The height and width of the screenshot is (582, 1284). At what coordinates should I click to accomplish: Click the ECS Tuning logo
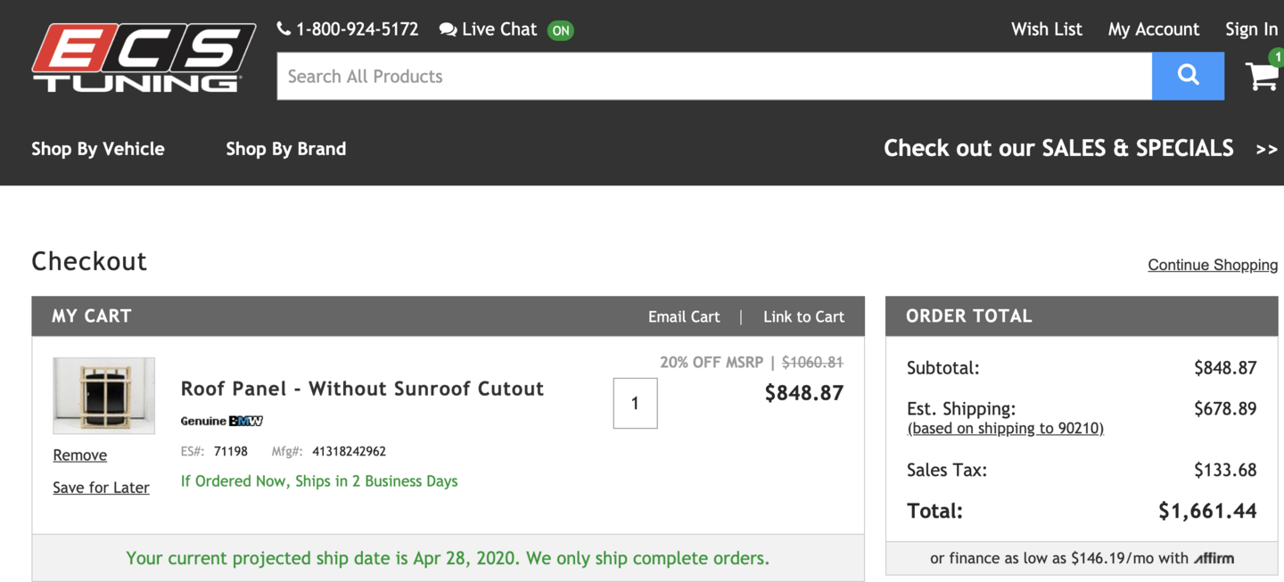[144, 58]
